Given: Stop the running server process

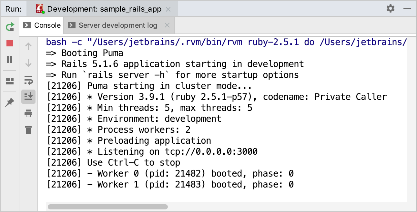Looking at the screenshot, I should [x=10, y=43].
